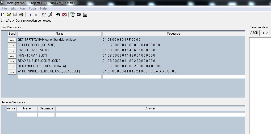
Task: Open the Help menu
Action: [x=43, y=8]
